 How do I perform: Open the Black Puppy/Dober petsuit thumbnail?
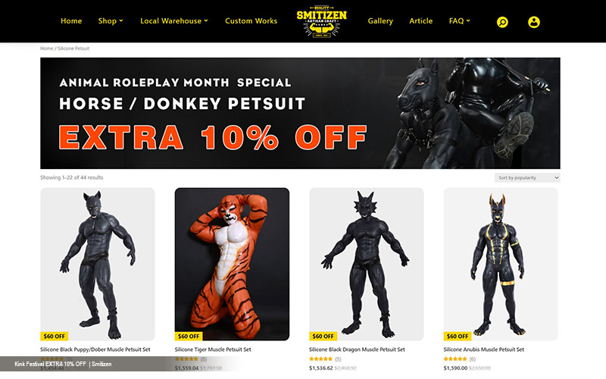pyautogui.click(x=98, y=264)
